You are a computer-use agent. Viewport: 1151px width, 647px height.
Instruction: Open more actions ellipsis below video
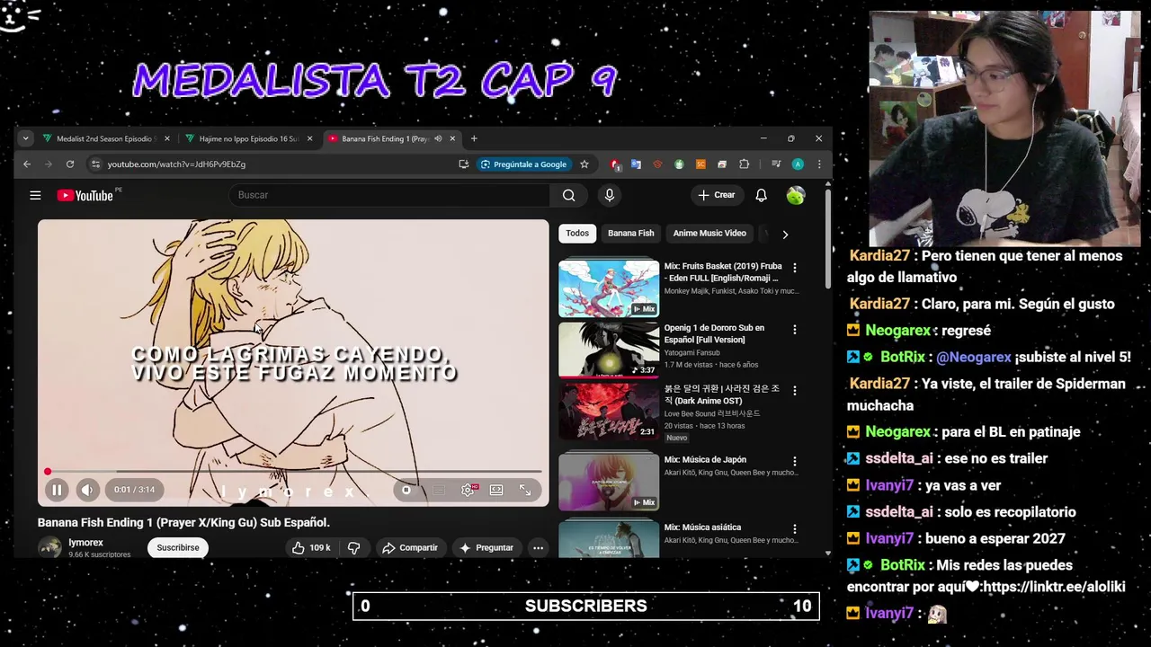[538, 547]
